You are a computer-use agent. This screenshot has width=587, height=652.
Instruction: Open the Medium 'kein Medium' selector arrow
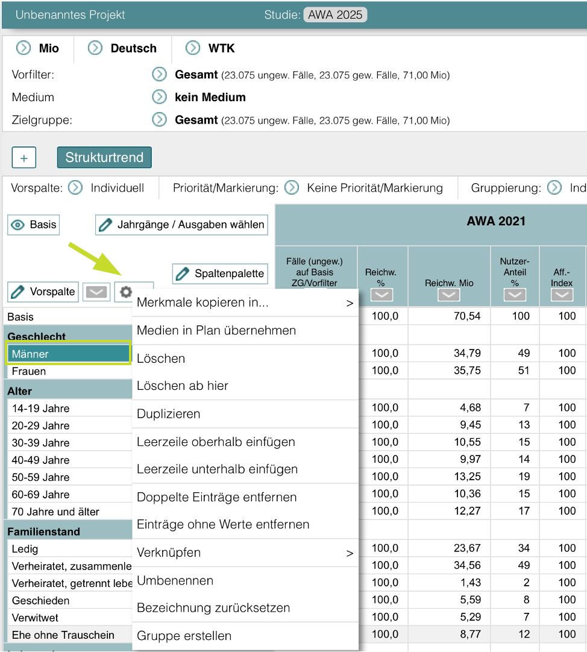159,97
